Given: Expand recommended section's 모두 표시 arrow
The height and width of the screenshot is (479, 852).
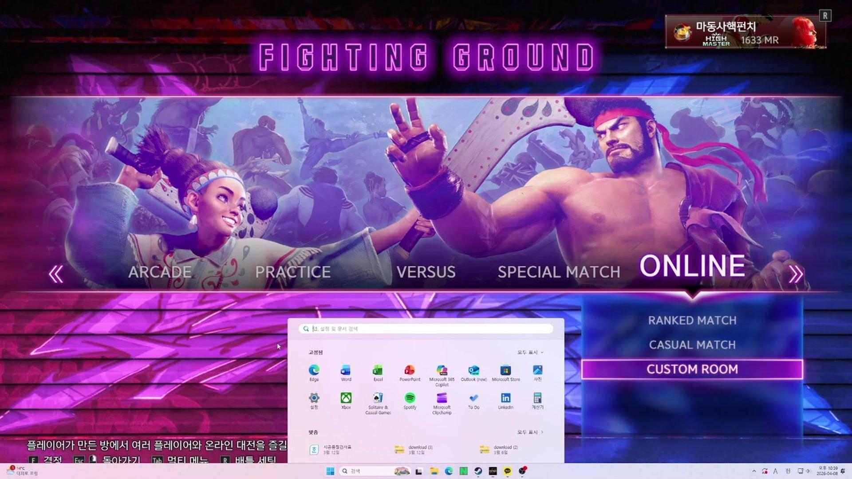Looking at the screenshot, I should (x=530, y=432).
